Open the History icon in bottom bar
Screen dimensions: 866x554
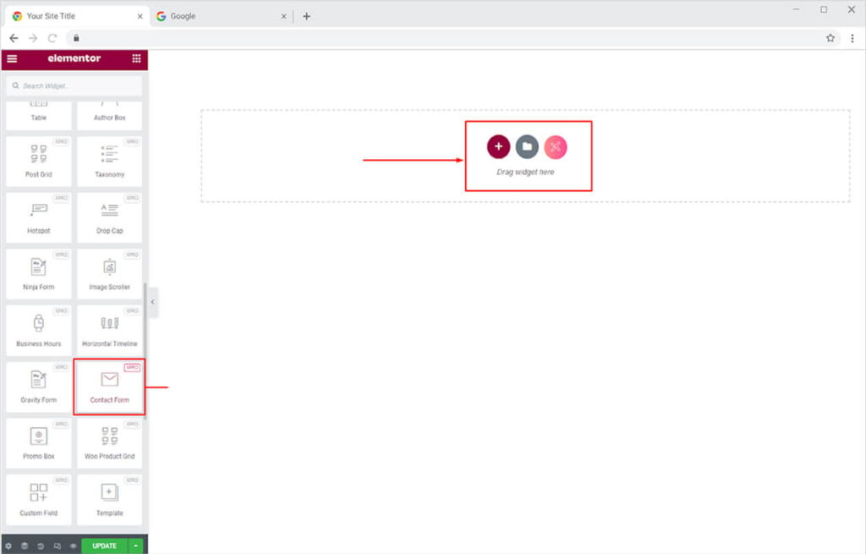[41, 546]
